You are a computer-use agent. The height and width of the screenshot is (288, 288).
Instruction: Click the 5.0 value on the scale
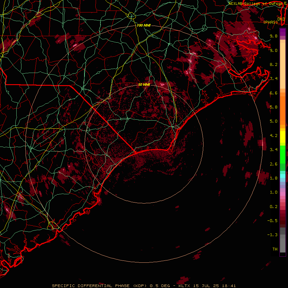[x=274, y=121]
